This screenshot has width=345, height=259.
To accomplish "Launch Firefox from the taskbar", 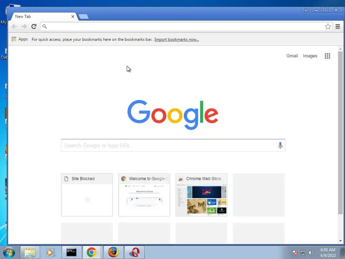I will (x=113, y=252).
